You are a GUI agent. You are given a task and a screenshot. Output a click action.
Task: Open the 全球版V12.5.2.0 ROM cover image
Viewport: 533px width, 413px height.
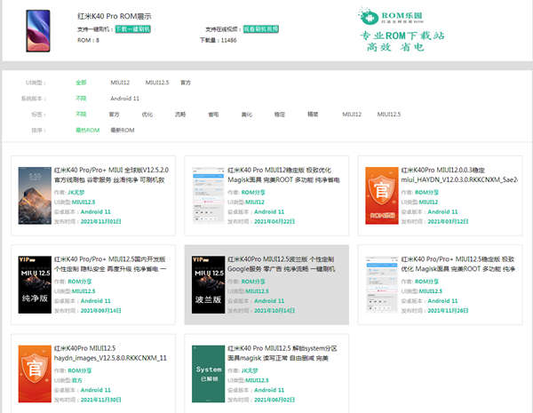click(x=35, y=197)
